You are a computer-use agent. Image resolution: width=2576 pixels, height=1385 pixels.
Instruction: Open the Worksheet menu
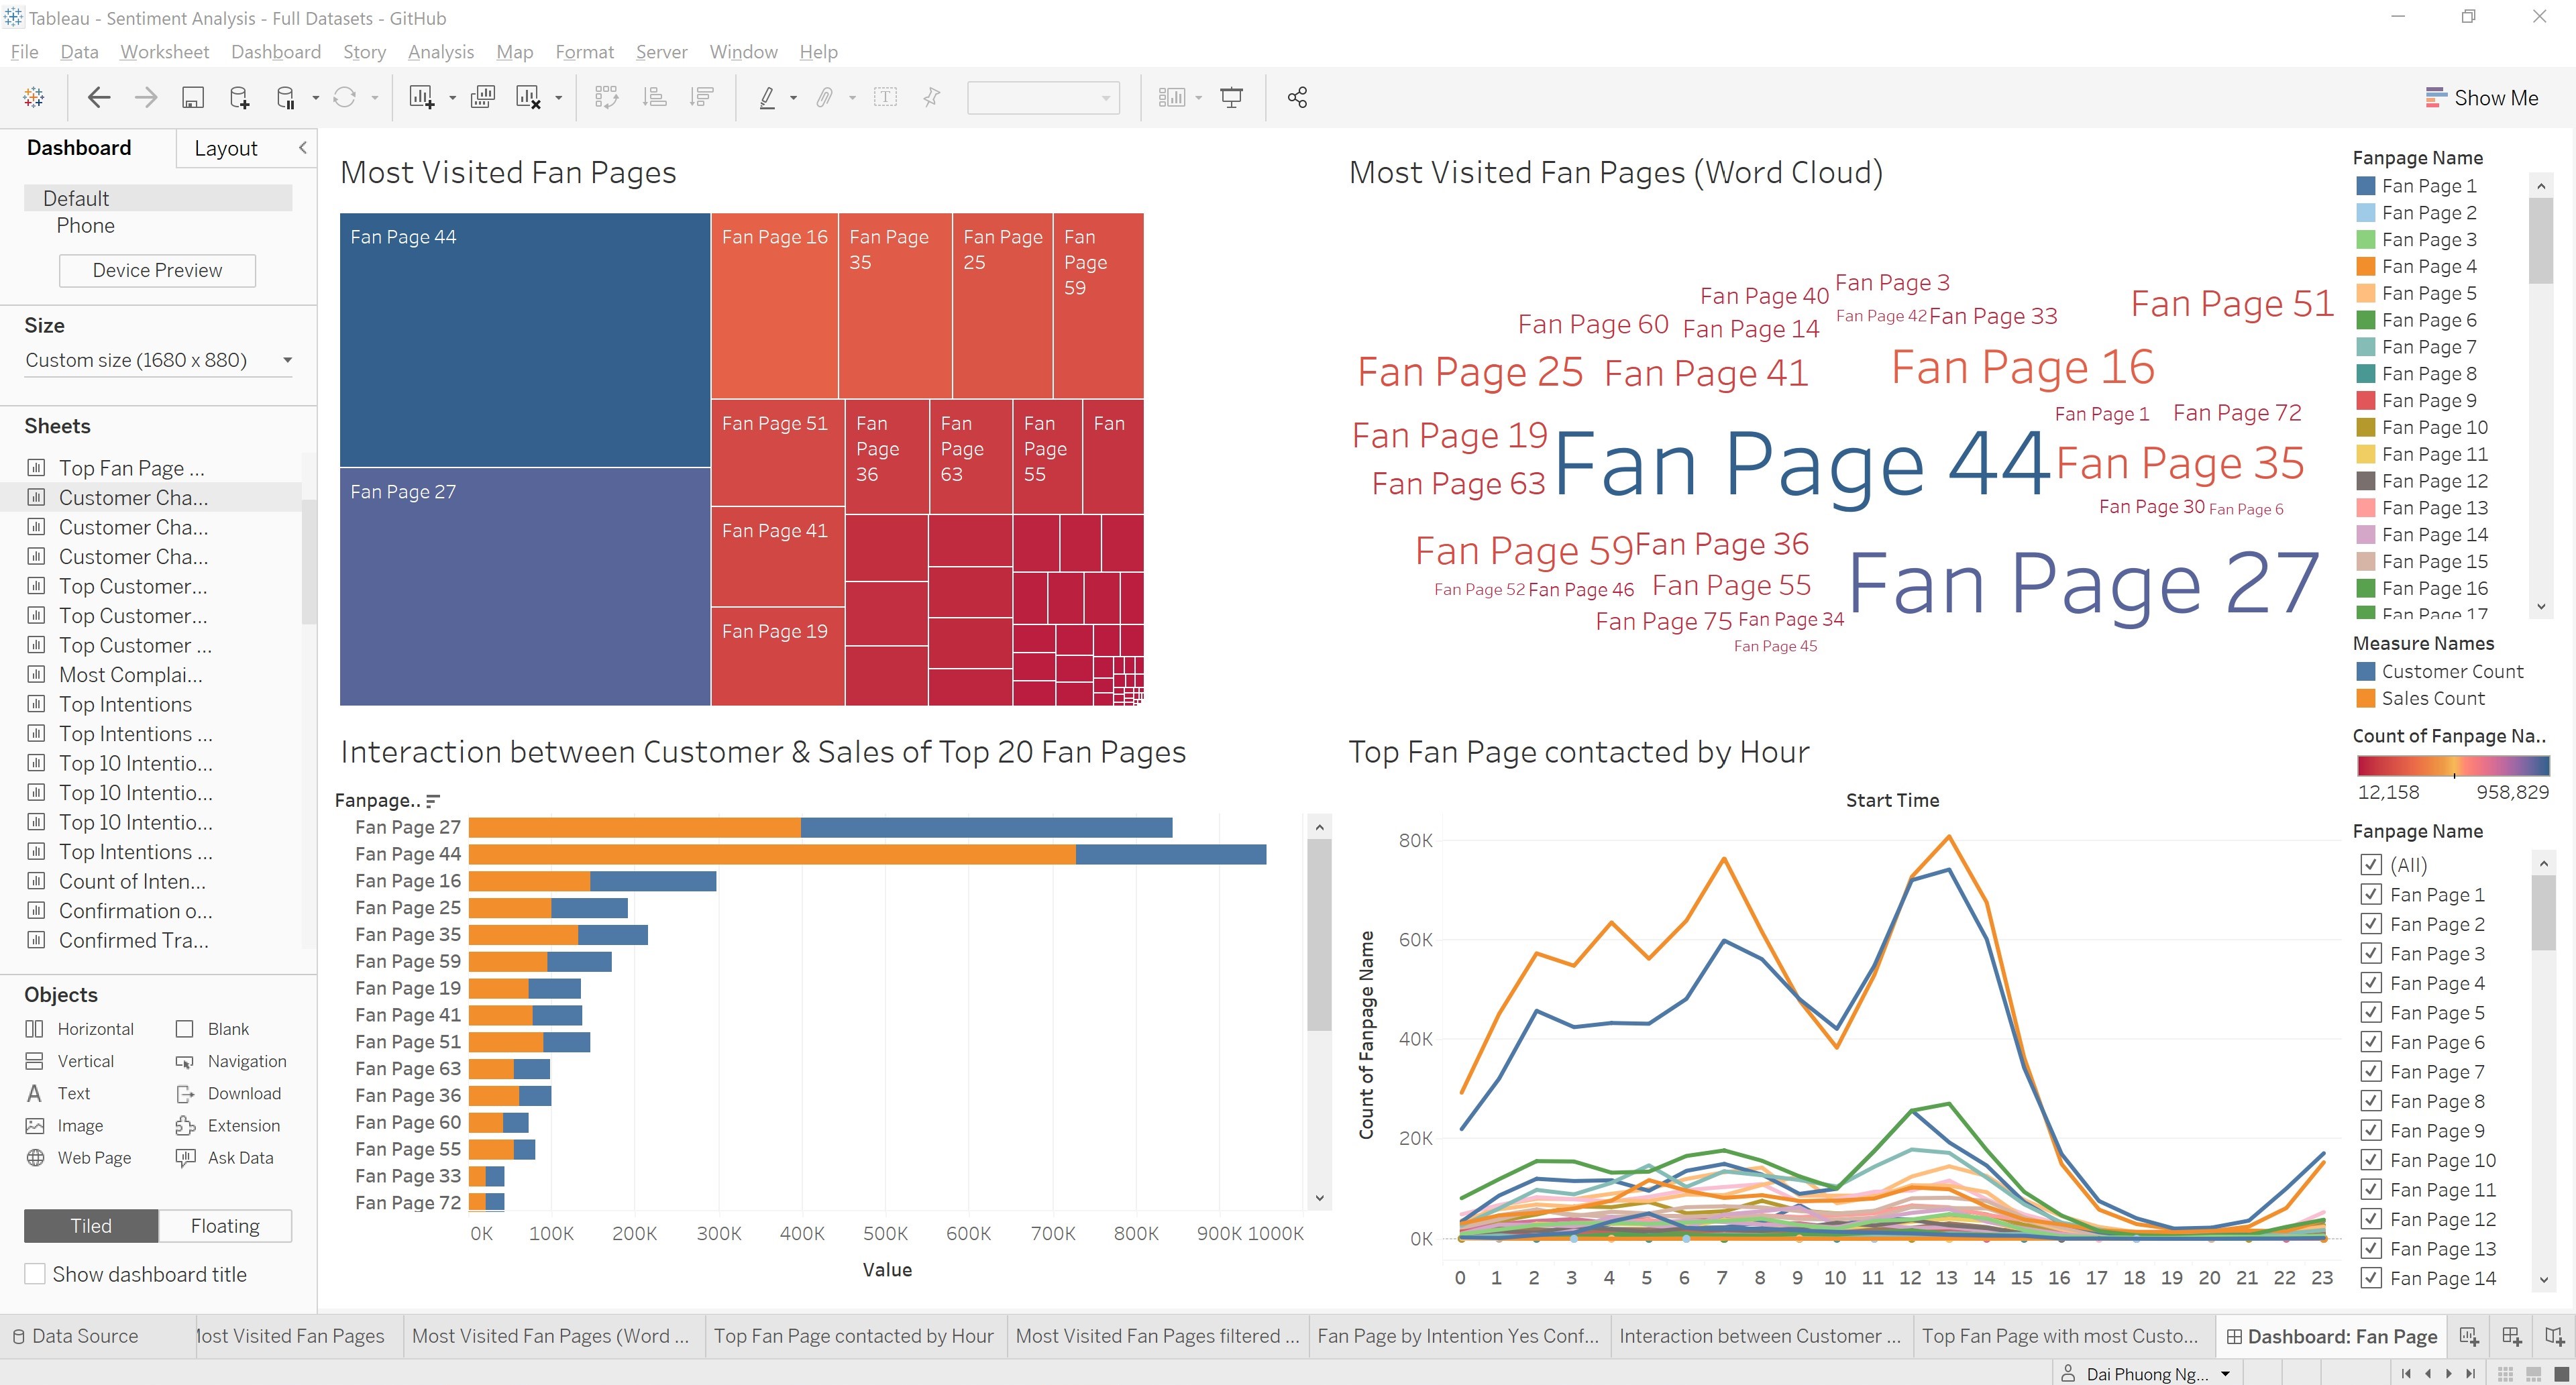pyautogui.click(x=164, y=52)
